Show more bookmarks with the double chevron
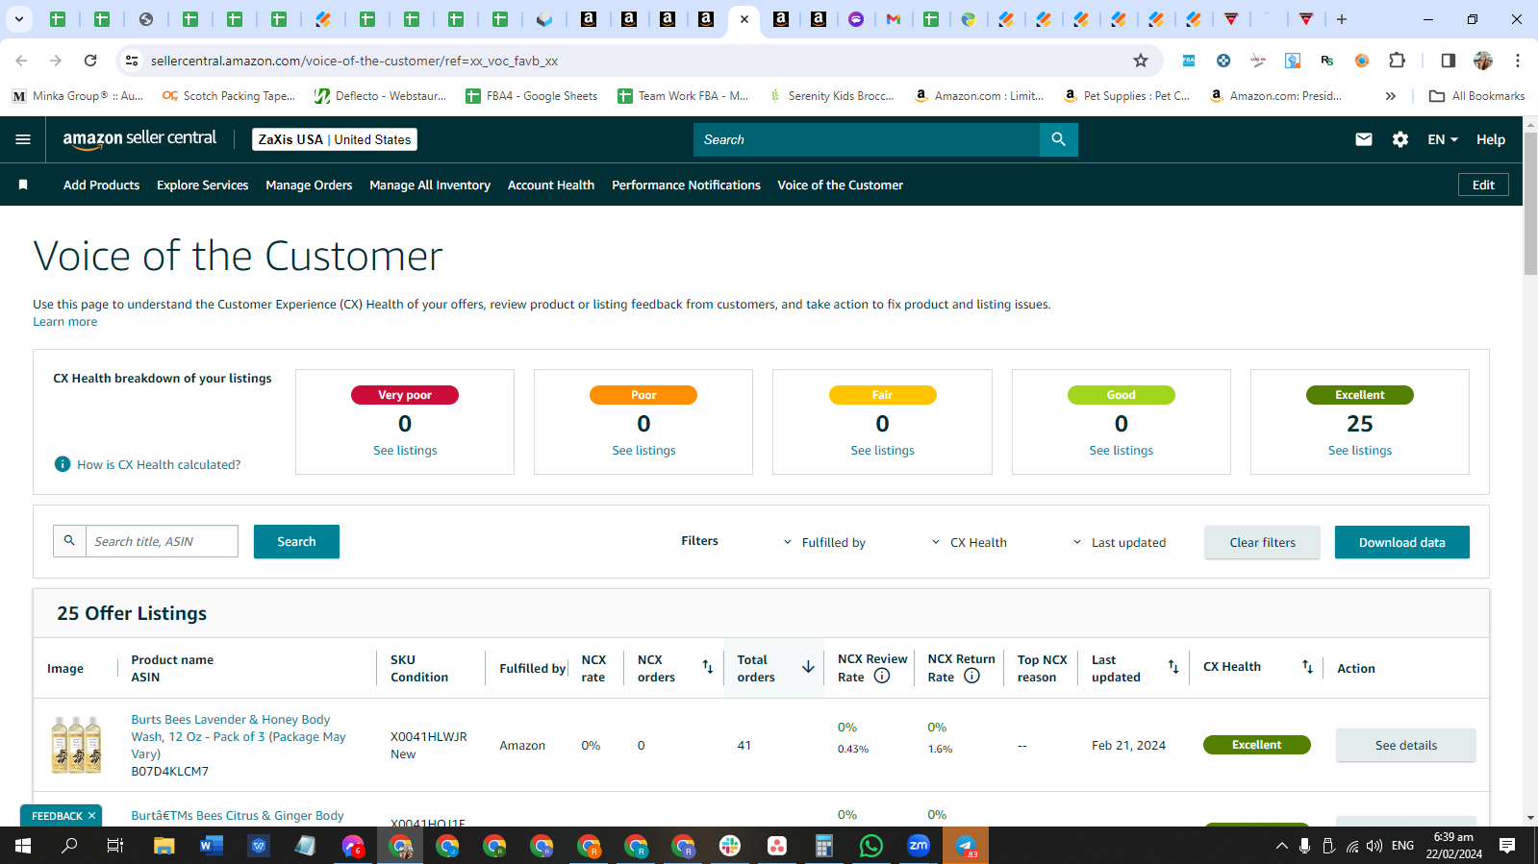 pyautogui.click(x=1390, y=96)
